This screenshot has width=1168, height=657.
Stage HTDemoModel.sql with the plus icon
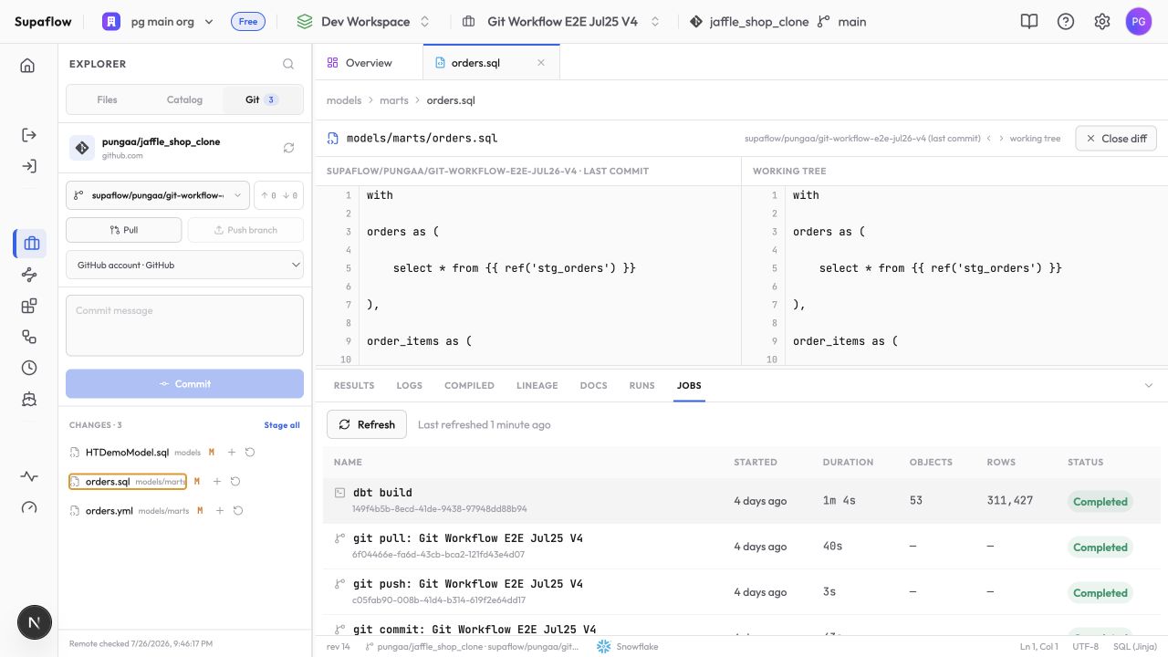(232, 453)
